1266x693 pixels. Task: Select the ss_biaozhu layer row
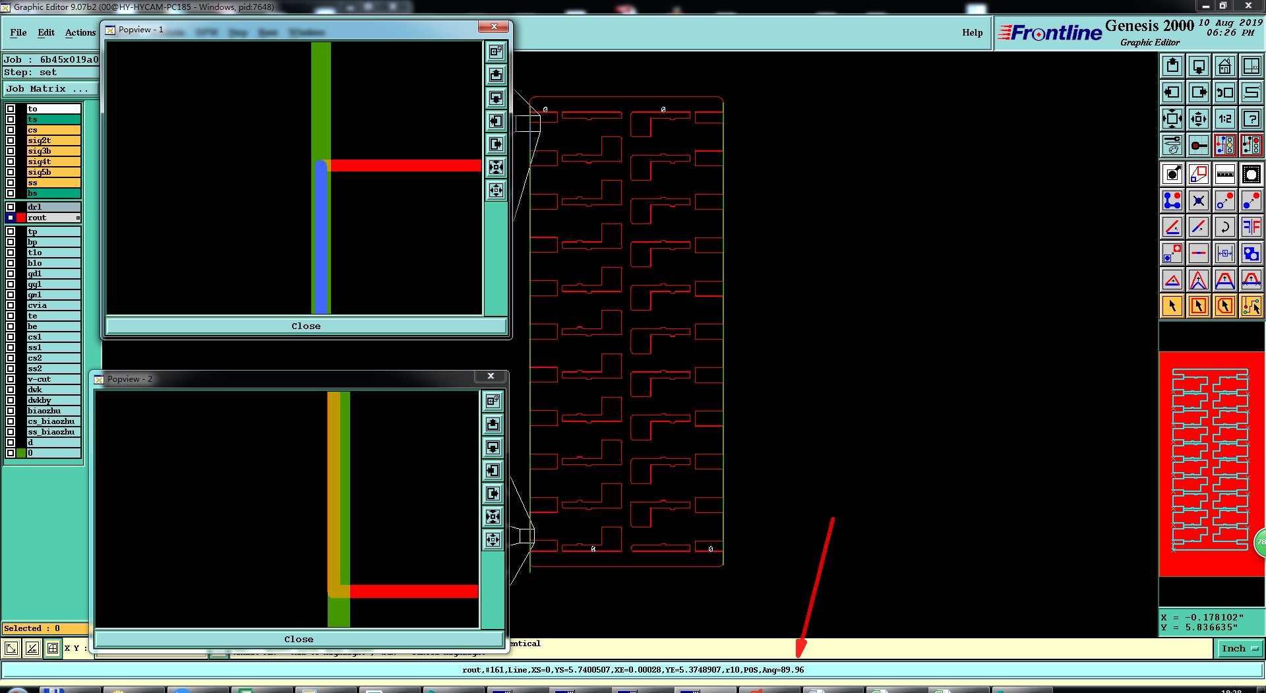[x=53, y=432]
